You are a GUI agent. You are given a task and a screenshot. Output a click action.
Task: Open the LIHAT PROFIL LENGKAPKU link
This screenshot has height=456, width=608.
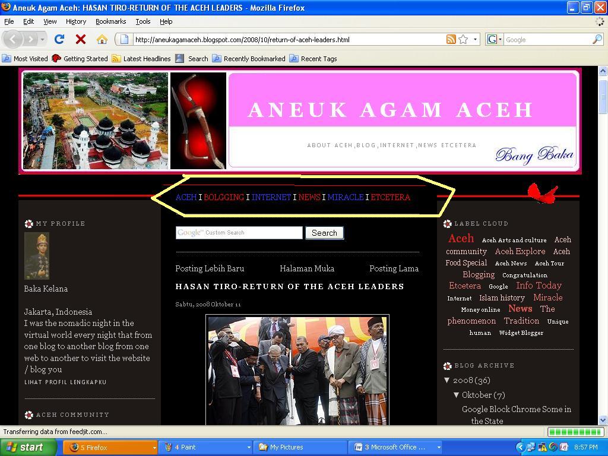point(65,382)
